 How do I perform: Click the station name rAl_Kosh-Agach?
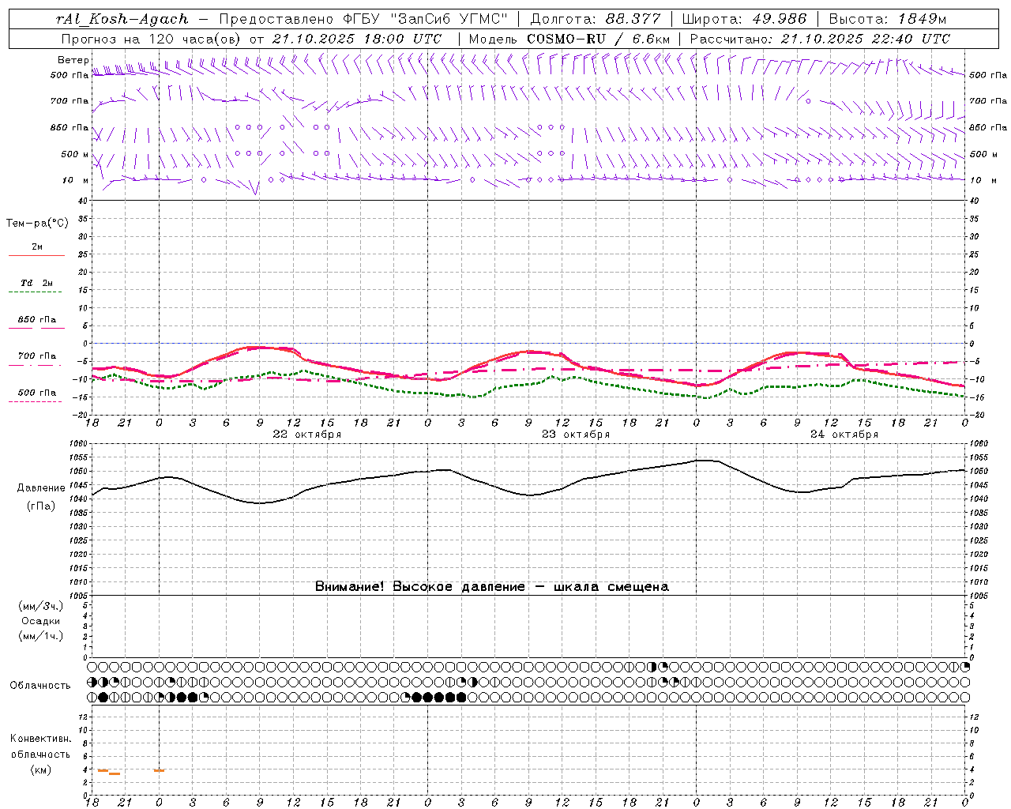pyautogui.click(x=122, y=19)
